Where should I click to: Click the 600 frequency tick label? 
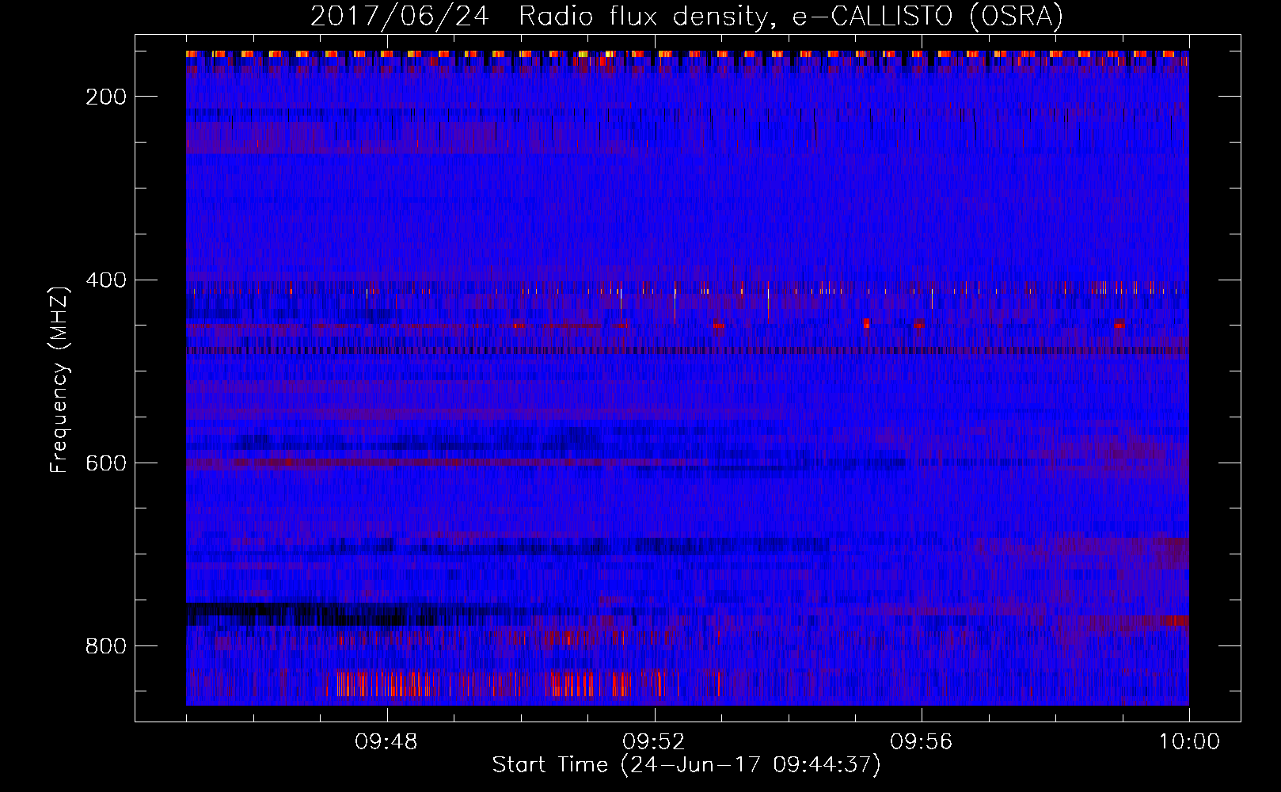107,463
